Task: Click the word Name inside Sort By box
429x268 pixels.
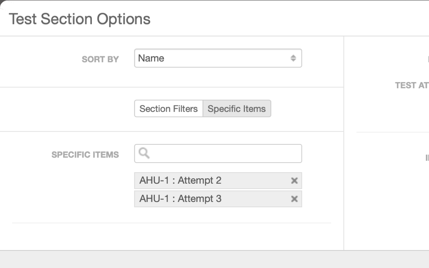Action: click(x=151, y=58)
